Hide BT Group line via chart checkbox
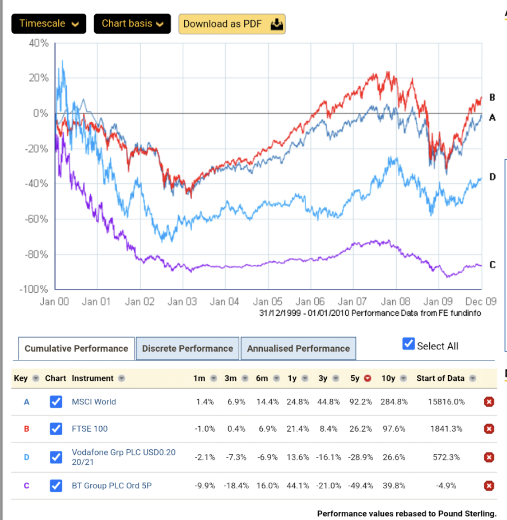The height and width of the screenshot is (520, 507). [56, 485]
